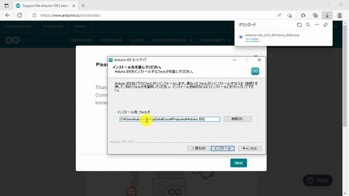This screenshot has height=196, width=349.
Task: Open Collections icon in toolbar
Action: [315, 15]
